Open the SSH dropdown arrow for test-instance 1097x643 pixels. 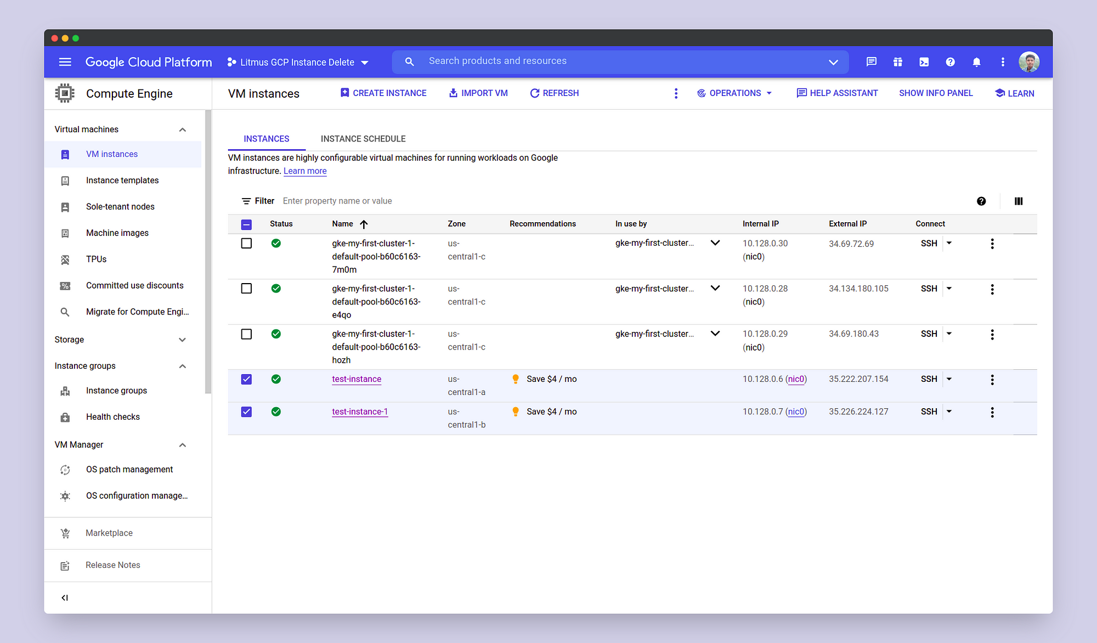tap(949, 379)
